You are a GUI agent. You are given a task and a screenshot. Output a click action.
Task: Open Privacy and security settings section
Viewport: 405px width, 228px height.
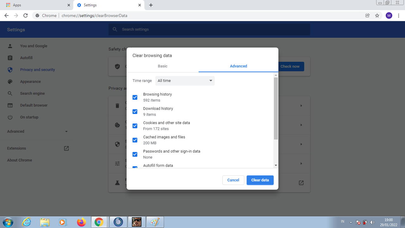[x=37, y=70]
